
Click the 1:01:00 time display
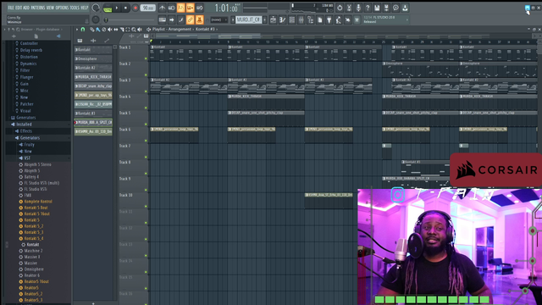coord(226,8)
